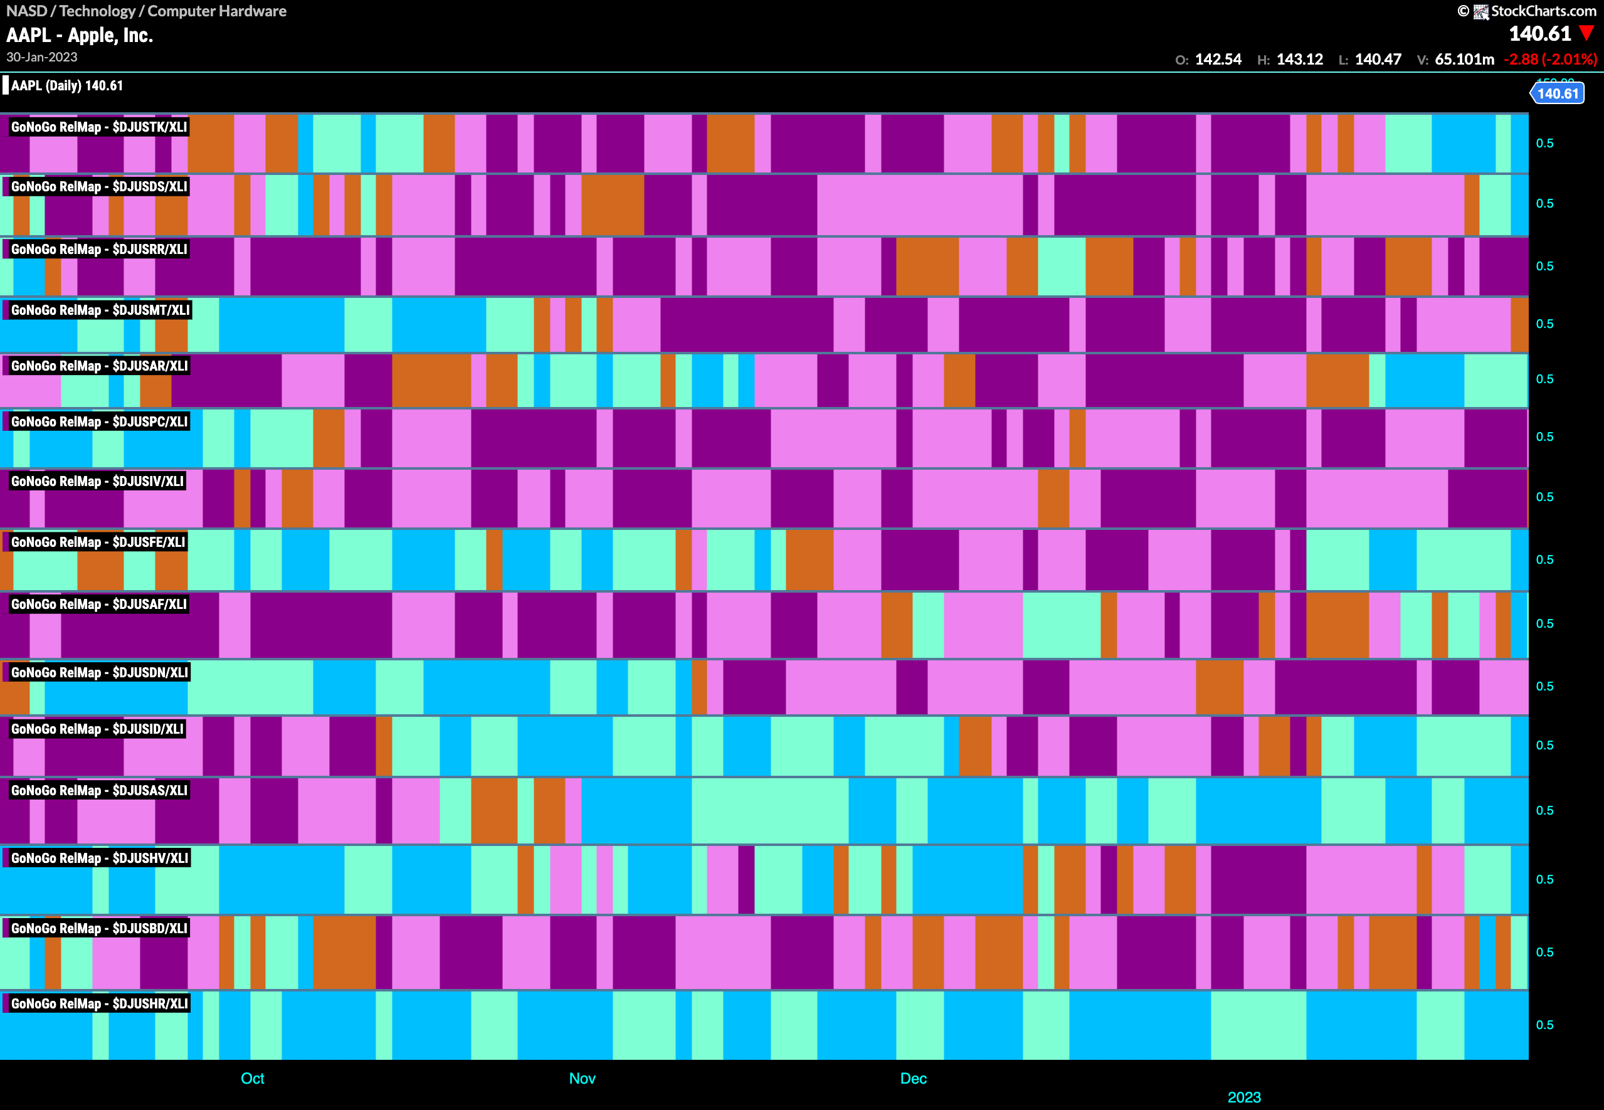Select the AAPL (Daily) 140.61 legend
Image resolution: width=1604 pixels, height=1110 pixels.
click(x=66, y=85)
